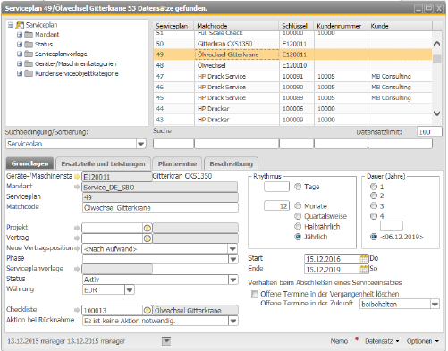The width and height of the screenshot is (448, 351).
Task: Select Monate rhythm radio button
Action: coord(298,205)
